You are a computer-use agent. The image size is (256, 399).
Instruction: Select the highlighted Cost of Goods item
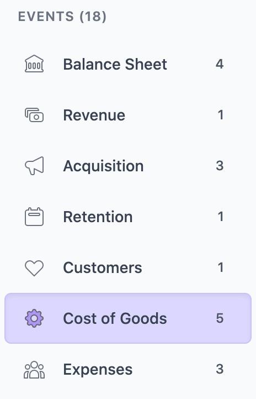pos(128,318)
